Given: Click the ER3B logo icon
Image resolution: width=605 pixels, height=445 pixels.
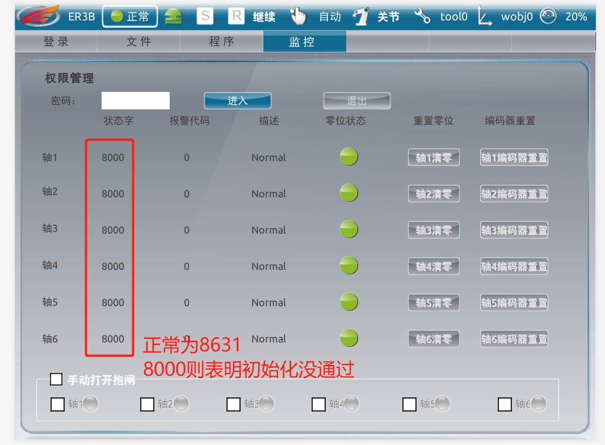Looking at the screenshot, I should pyautogui.click(x=39, y=16).
